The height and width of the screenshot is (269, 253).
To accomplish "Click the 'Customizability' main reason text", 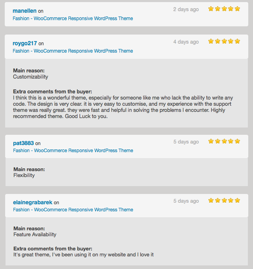I will tap(30, 77).
